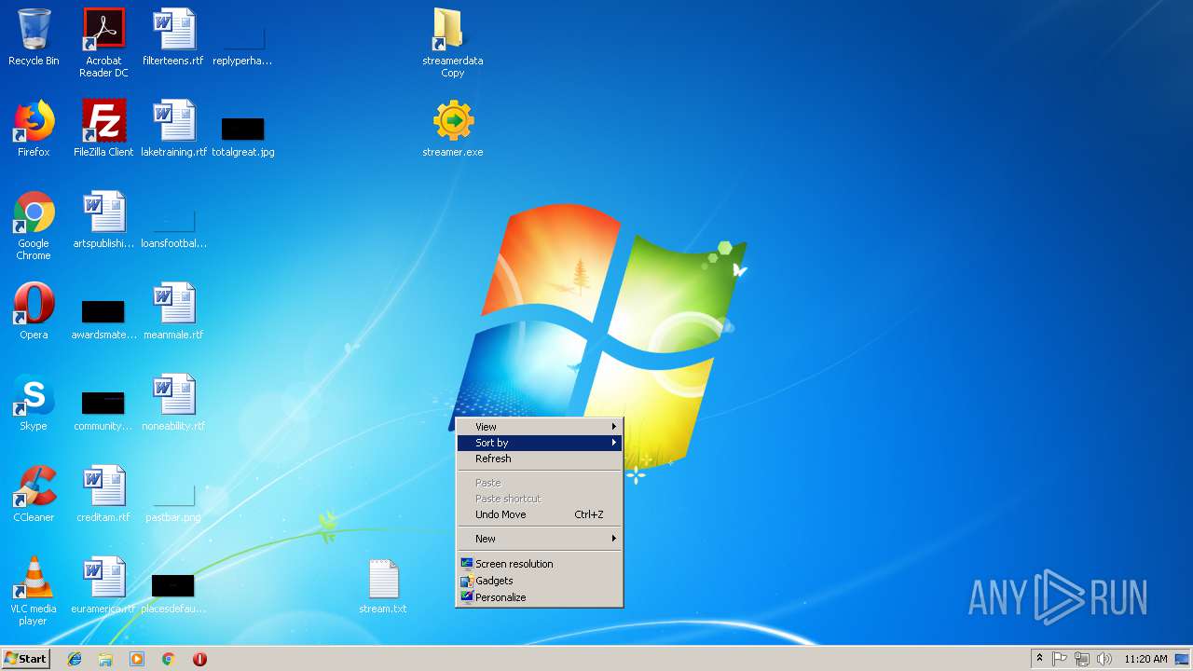Screen dimensions: 1193x671
Task: Launch Internet Explorer from the taskbar
Action: point(75,659)
